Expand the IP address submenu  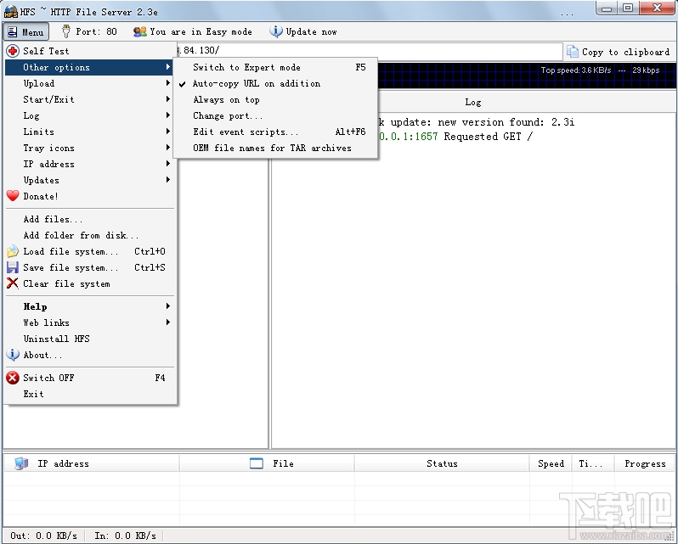[91, 164]
